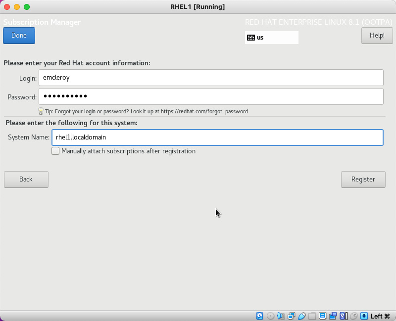The image size is (396, 321).
Task: Click the System Name input field
Action: click(217, 138)
